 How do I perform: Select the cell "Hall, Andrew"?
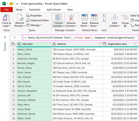coord(34,77)
